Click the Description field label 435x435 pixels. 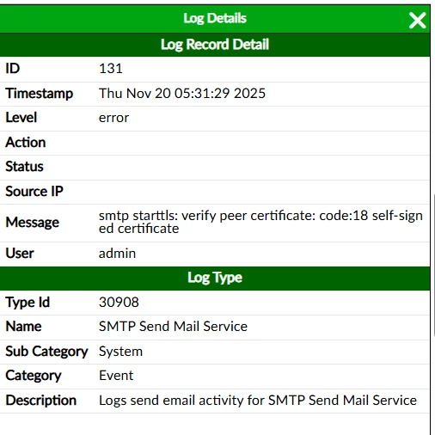pos(41,401)
